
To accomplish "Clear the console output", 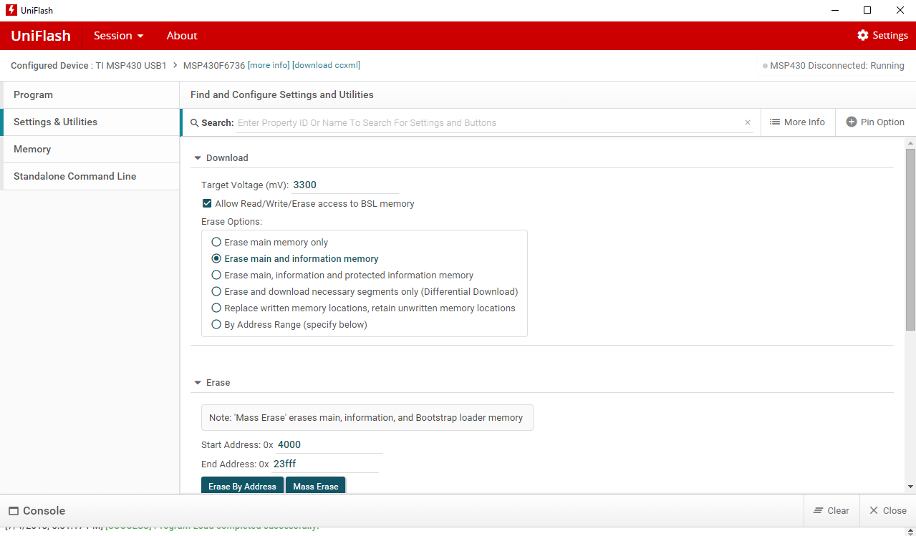I will 831,511.
